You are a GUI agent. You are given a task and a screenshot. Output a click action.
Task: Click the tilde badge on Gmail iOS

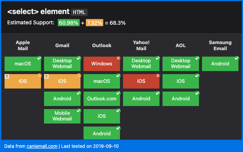[x=79, y=76]
